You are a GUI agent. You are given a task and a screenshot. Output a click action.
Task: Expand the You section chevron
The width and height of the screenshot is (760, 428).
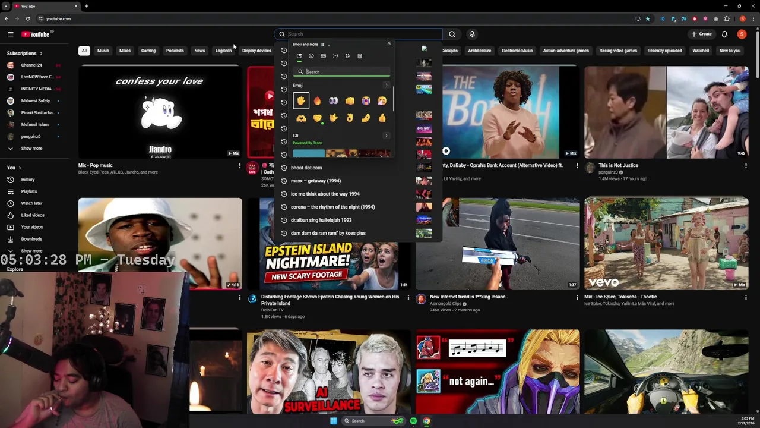pyautogui.click(x=20, y=168)
